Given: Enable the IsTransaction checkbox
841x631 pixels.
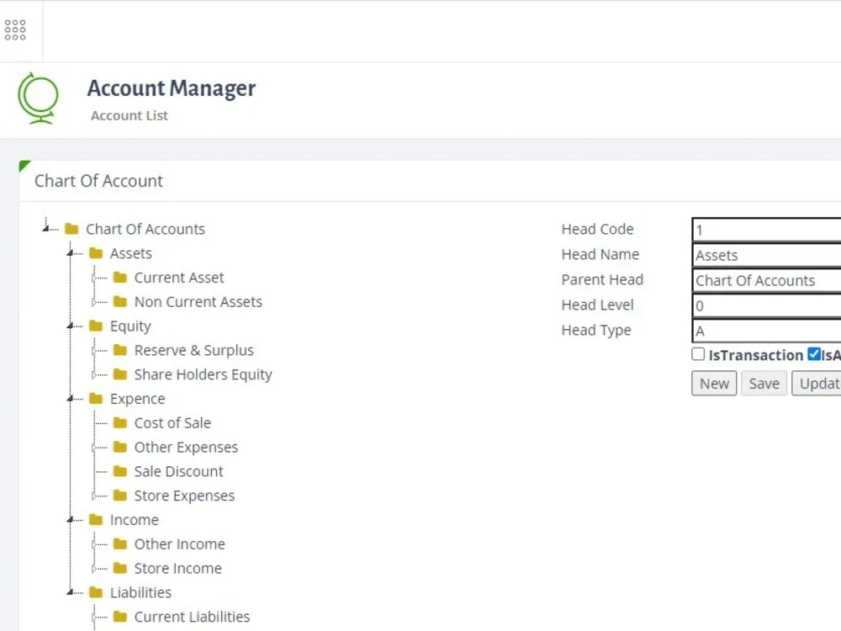Looking at the screenshot, I should click(x=698, y=354).
